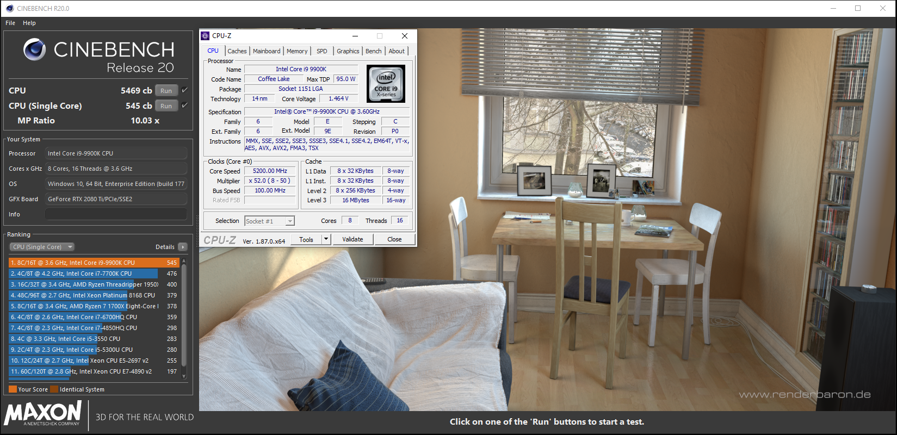Image resolution: width=897 pixels, height=435 pixels.
Task: Click the empty Info input field
Action: [116, 214]
